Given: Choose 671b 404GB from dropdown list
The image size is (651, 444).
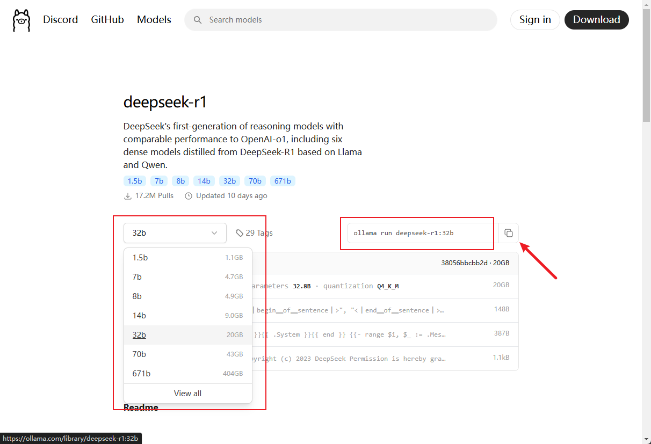Looking at the screenshot, I should pyautogui.click(x=188, y=374).
